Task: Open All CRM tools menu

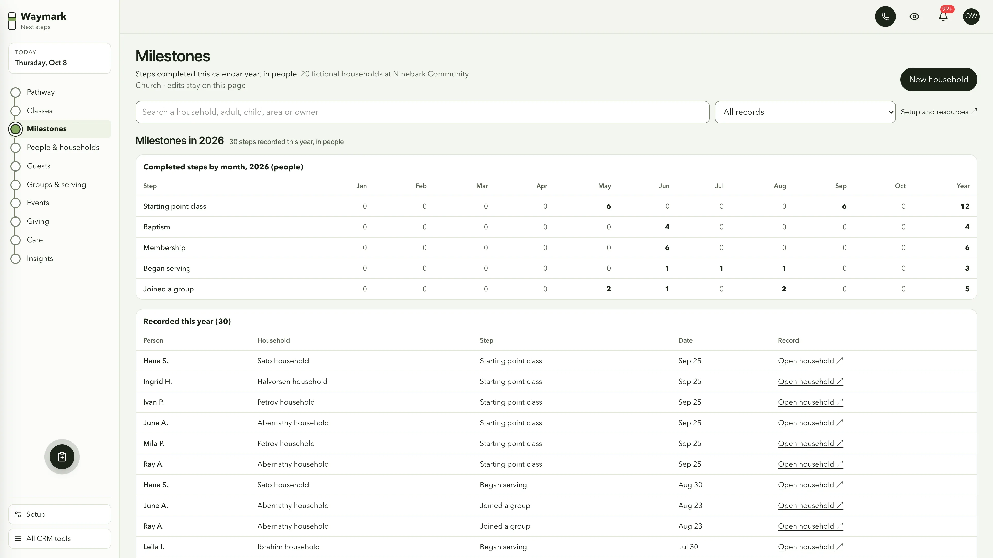Action: point(60,538)
